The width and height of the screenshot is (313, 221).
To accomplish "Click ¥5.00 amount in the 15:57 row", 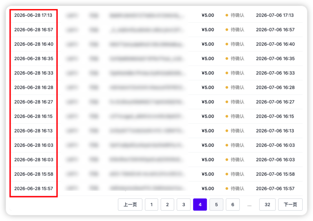I will (208, 189).
